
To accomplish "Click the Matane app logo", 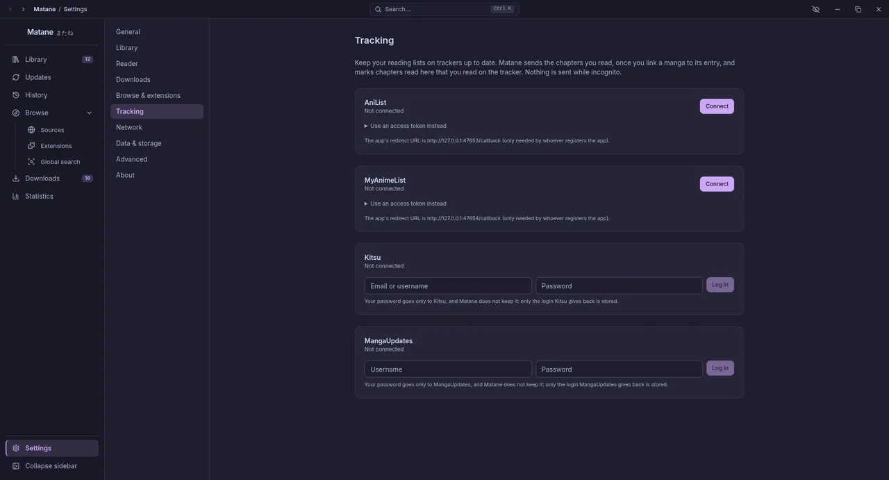I will tap(50, 32).
